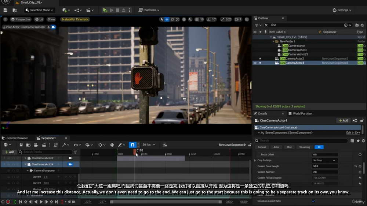Add keyframe for Current Focal Length
The height and width of the screenshot is (206, 367).
click(x=360, y=166)
